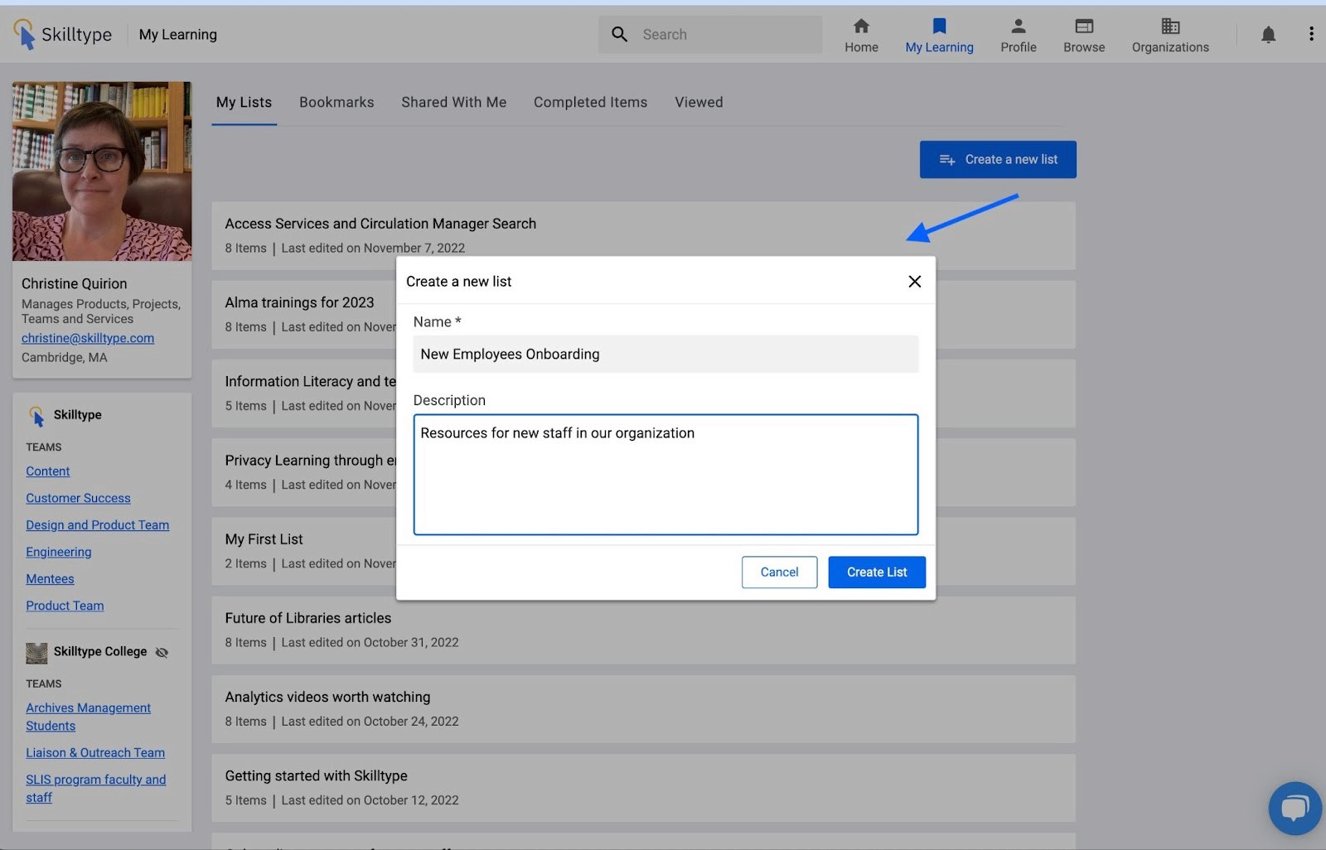1326x850 pixels.
Task: Open the Home icon in top navigation
Action: [x=861, y=26]
